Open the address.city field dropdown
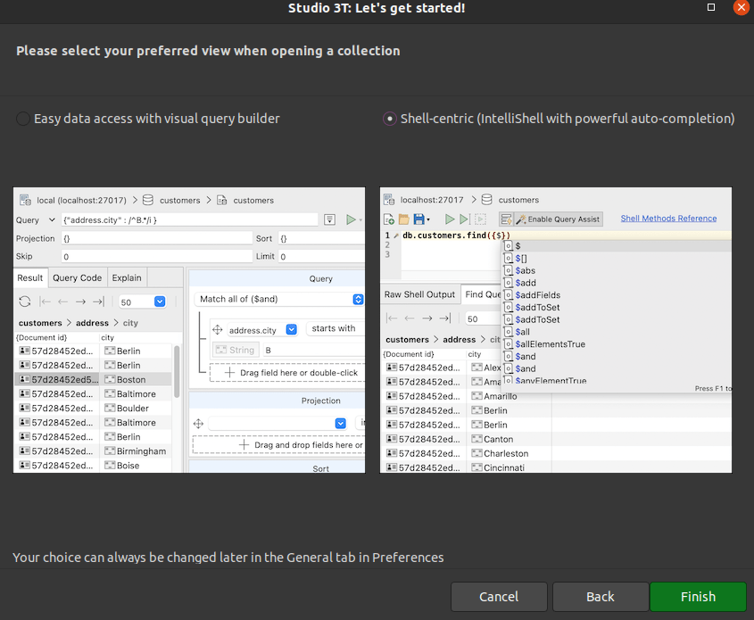This screenshot has width=754, height=620. coord(291,329)
